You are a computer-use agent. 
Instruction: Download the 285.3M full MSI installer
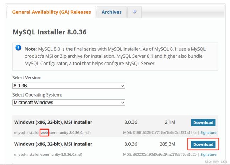coord(203,144)
